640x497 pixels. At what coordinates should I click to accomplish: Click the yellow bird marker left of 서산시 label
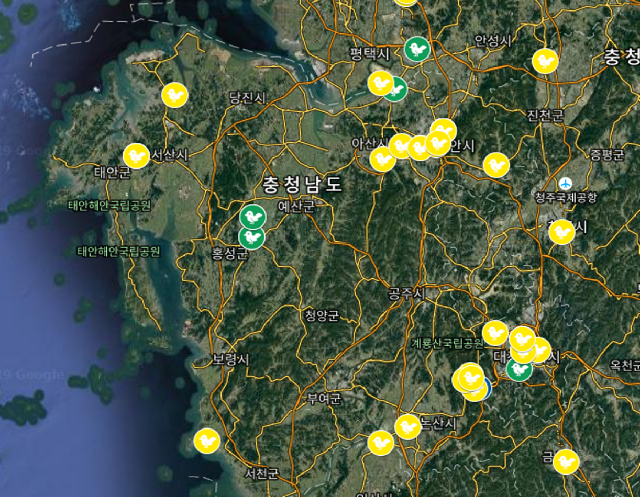pyautogui.click(x=136, y=156)
